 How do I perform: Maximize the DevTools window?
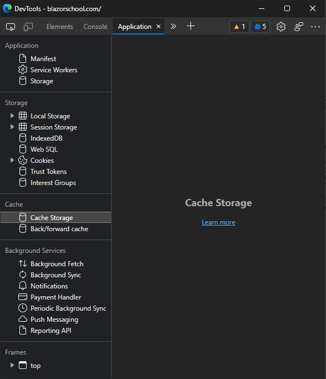click(287, 8)
